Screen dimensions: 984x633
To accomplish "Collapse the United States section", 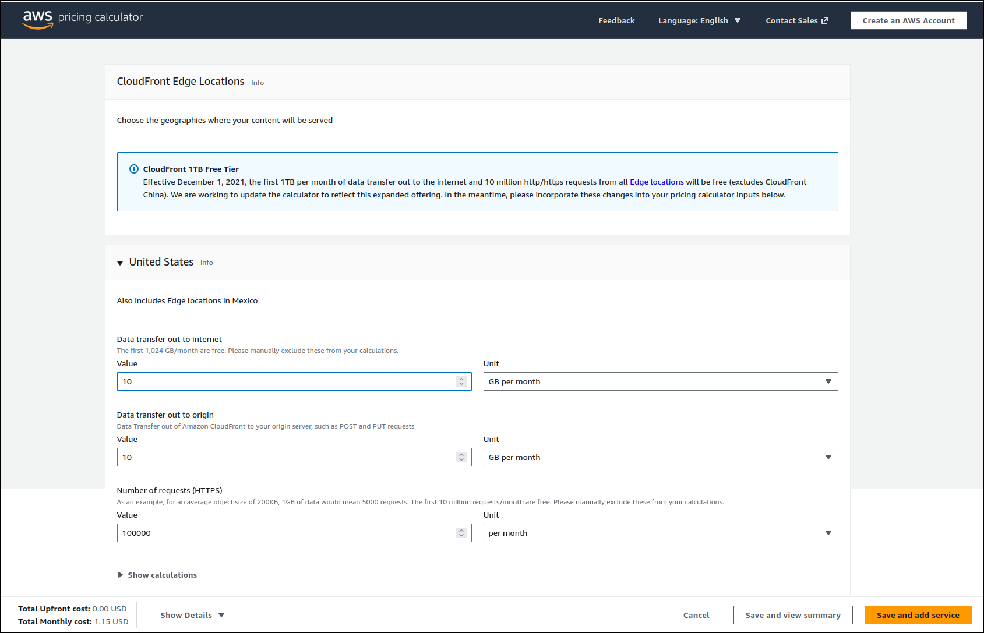I will pos(120,263).
